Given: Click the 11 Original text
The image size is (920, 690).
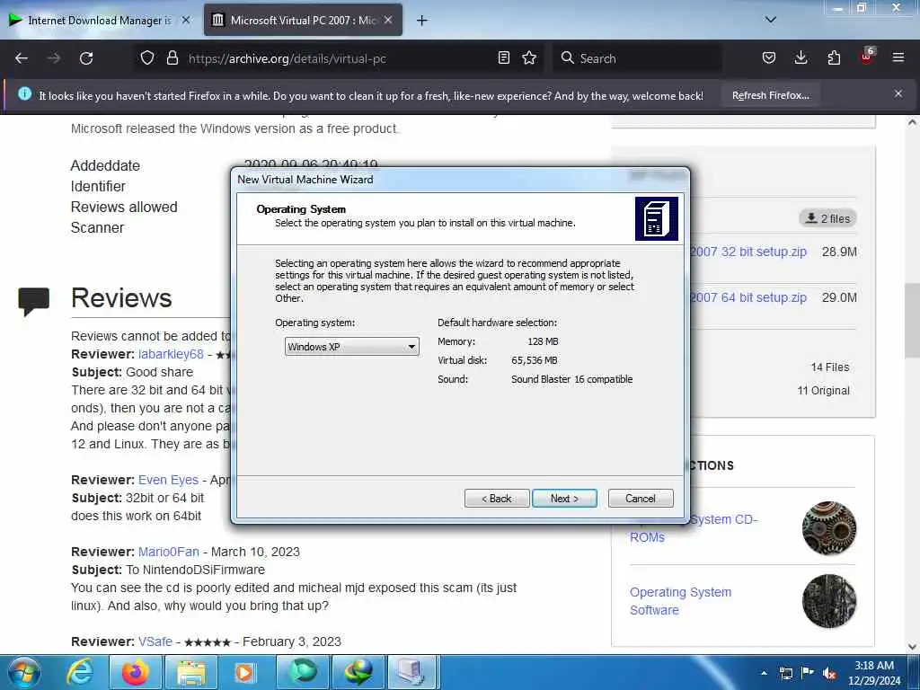Looking at the screenshot, I should coord(823,391).
